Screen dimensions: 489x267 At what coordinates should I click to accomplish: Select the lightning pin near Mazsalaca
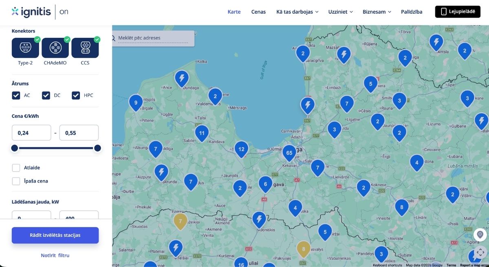344,55
